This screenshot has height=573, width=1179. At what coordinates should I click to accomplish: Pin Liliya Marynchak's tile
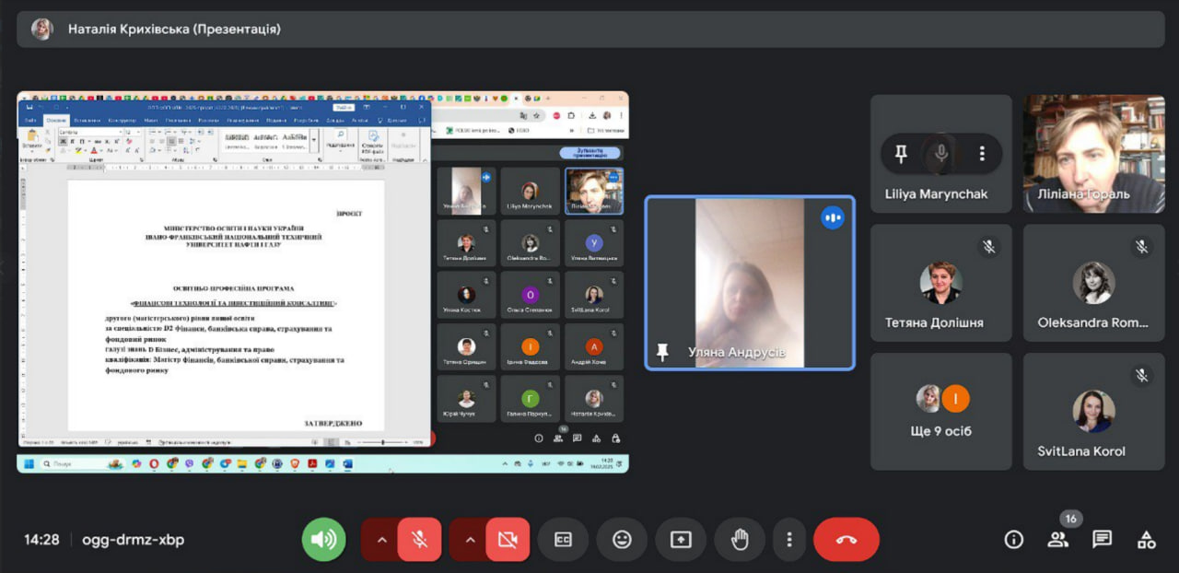click(901, 154)
